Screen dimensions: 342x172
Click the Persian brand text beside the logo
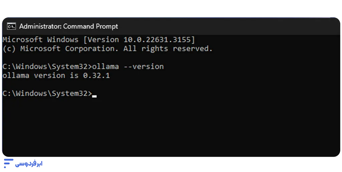(x=29, y=164)
